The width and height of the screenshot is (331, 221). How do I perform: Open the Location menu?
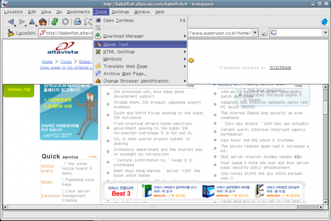click(13, 12)
